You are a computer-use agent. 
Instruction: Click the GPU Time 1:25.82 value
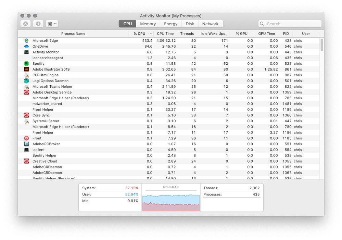point(271,70)
